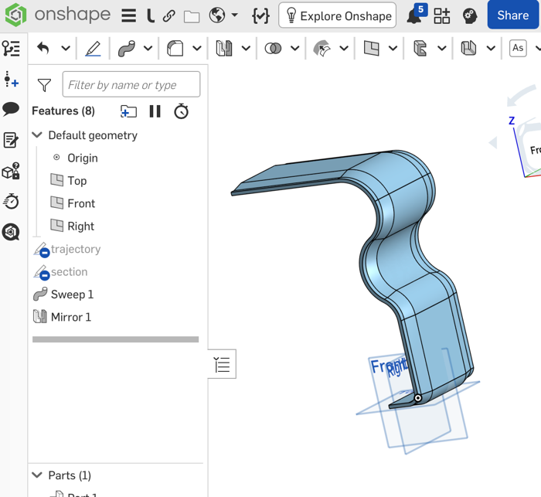Click the comments speech bubble icon
This screenshot has width=541, height=497.
[11, 109]
